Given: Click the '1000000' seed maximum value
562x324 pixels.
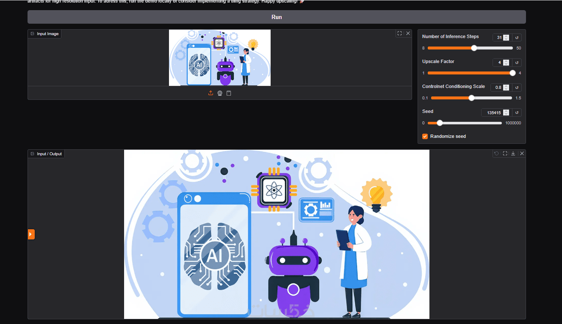Looking at the screenshot, I should point(513,123).
